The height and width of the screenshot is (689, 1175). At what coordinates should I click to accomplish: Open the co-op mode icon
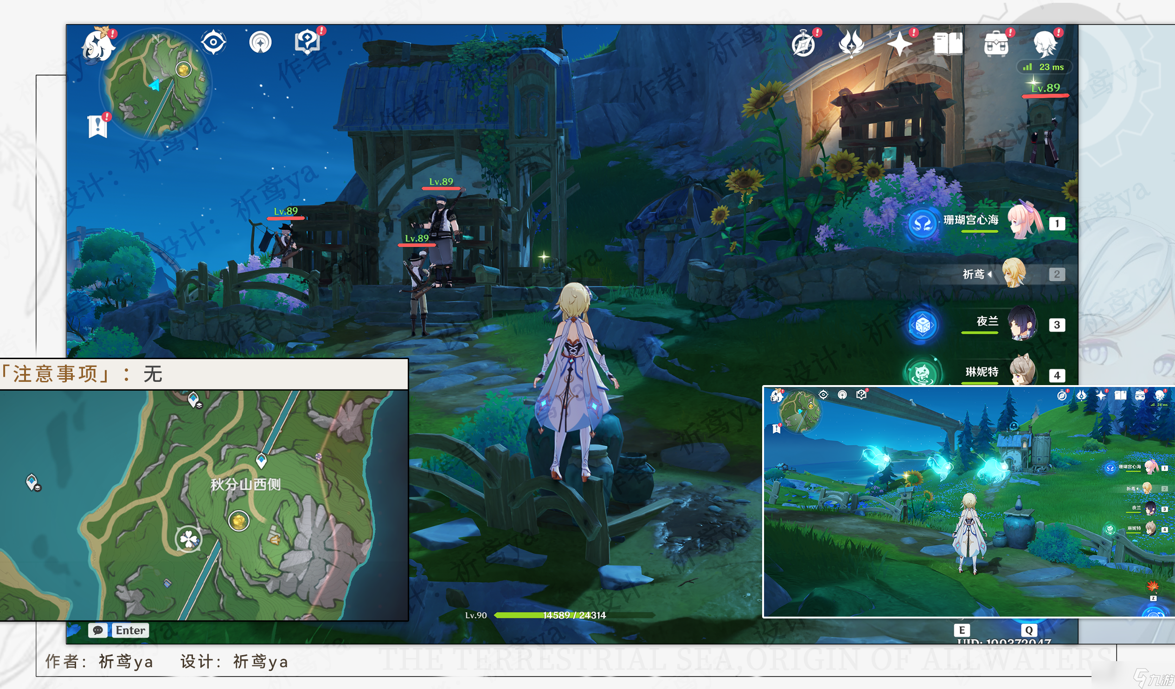tap(260, 42)
